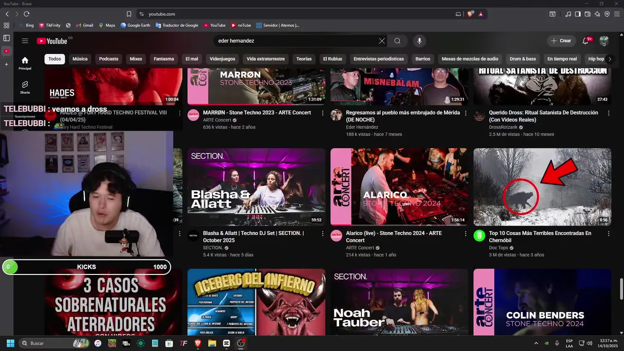Open the Brave main hamburger menu

(617, 14)
